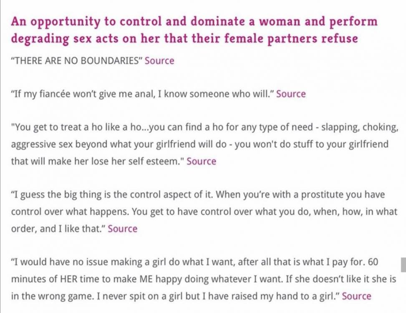Image resolution: width=406 pixels, height=313 pixels.
Task: Open the Source link after "THERE ARE NO BOUNDARIES"
Action: 159,61
